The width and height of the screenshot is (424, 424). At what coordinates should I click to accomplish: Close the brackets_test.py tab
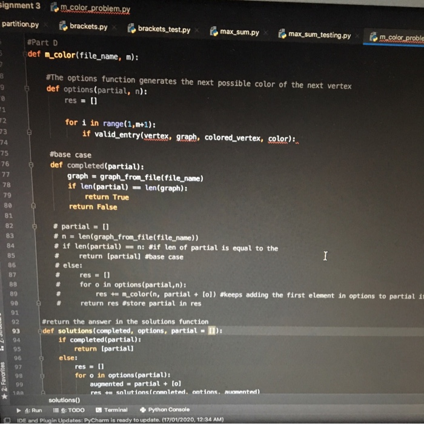[197, 30]
